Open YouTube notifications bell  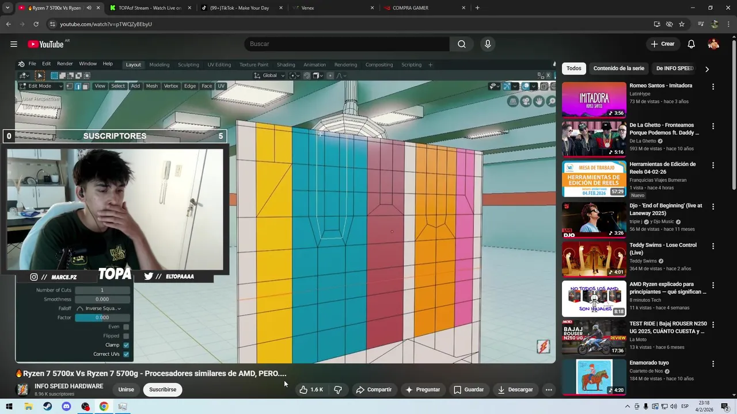point(692,44)
